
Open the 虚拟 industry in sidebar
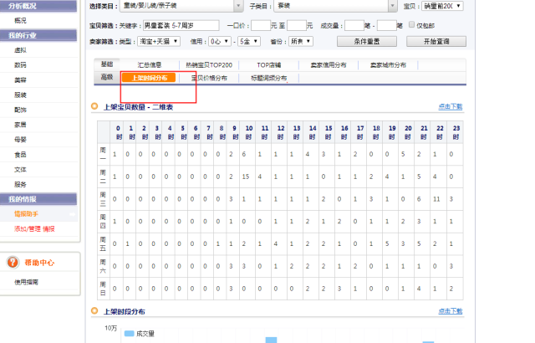click(x=20, y=50)
